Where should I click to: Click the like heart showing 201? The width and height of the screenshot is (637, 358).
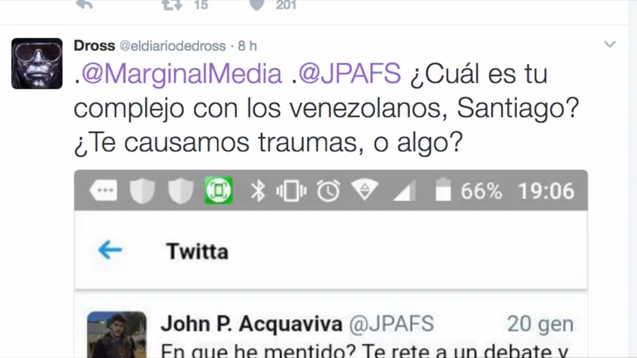(257, 4)
